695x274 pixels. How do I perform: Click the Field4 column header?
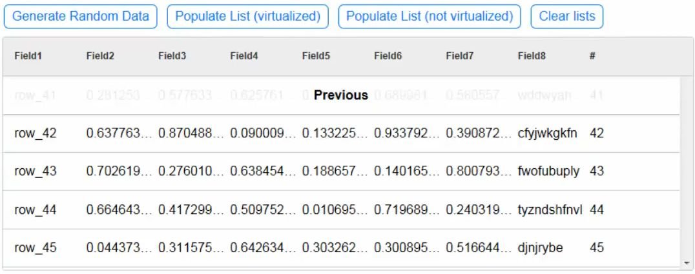click(244, 56)
